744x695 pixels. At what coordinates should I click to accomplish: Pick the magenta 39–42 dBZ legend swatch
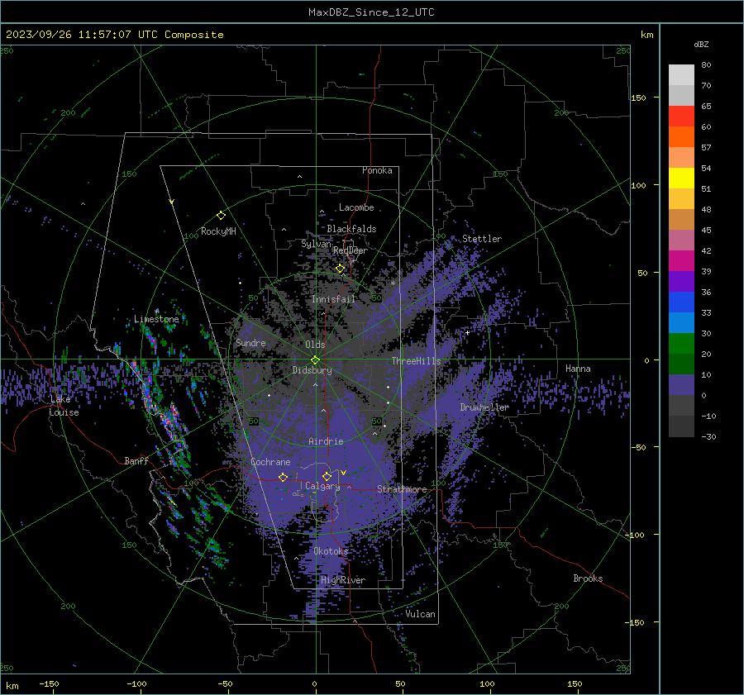click(x=681, y=260)
